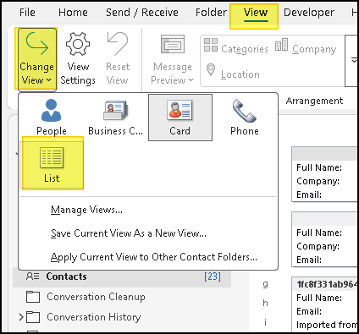Open the contact card starting with 1fc8f331ab96

[325, 304]
